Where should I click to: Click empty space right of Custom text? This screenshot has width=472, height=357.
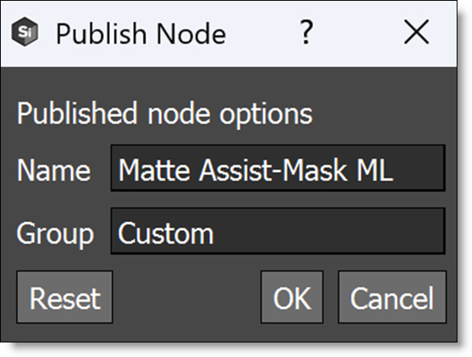click(328, 232)
